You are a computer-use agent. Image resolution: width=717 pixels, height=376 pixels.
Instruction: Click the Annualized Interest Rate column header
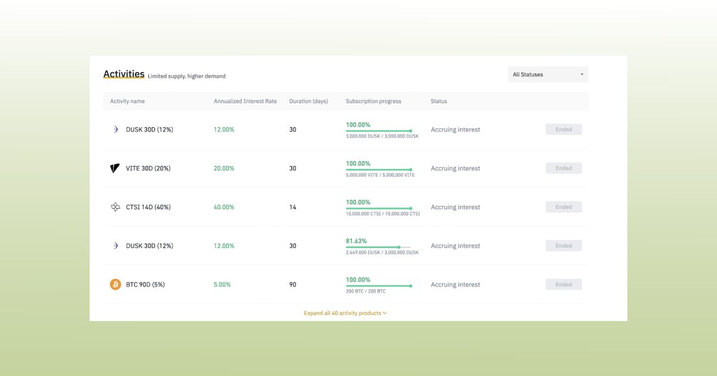[x=245, y=101]
